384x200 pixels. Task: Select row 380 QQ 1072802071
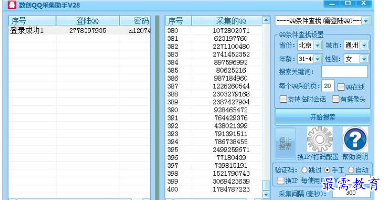pos(213,31)
